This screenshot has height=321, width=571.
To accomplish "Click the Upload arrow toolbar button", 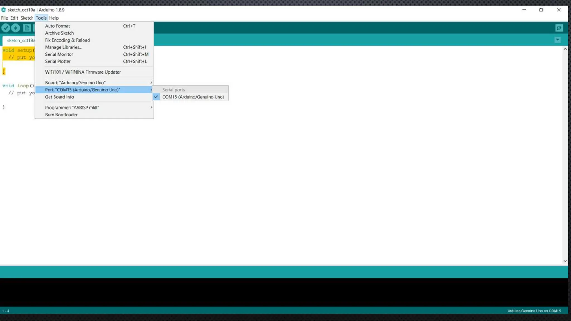I will [x=16, y=28].
